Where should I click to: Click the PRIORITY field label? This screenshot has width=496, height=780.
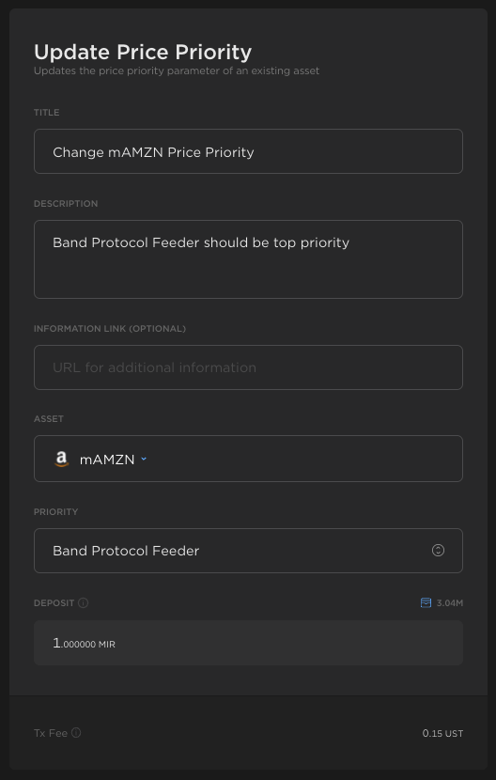(55, 511)
